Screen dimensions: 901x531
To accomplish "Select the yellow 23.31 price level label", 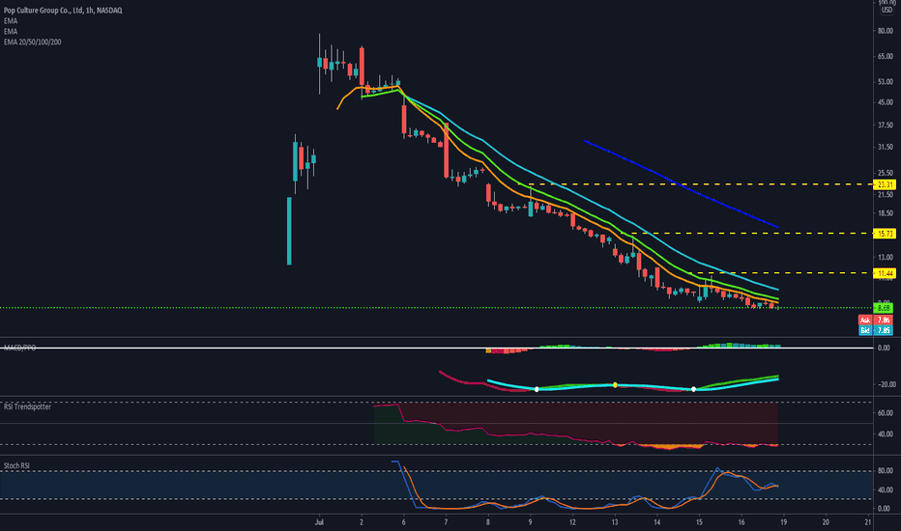I will tap(885, 184).
